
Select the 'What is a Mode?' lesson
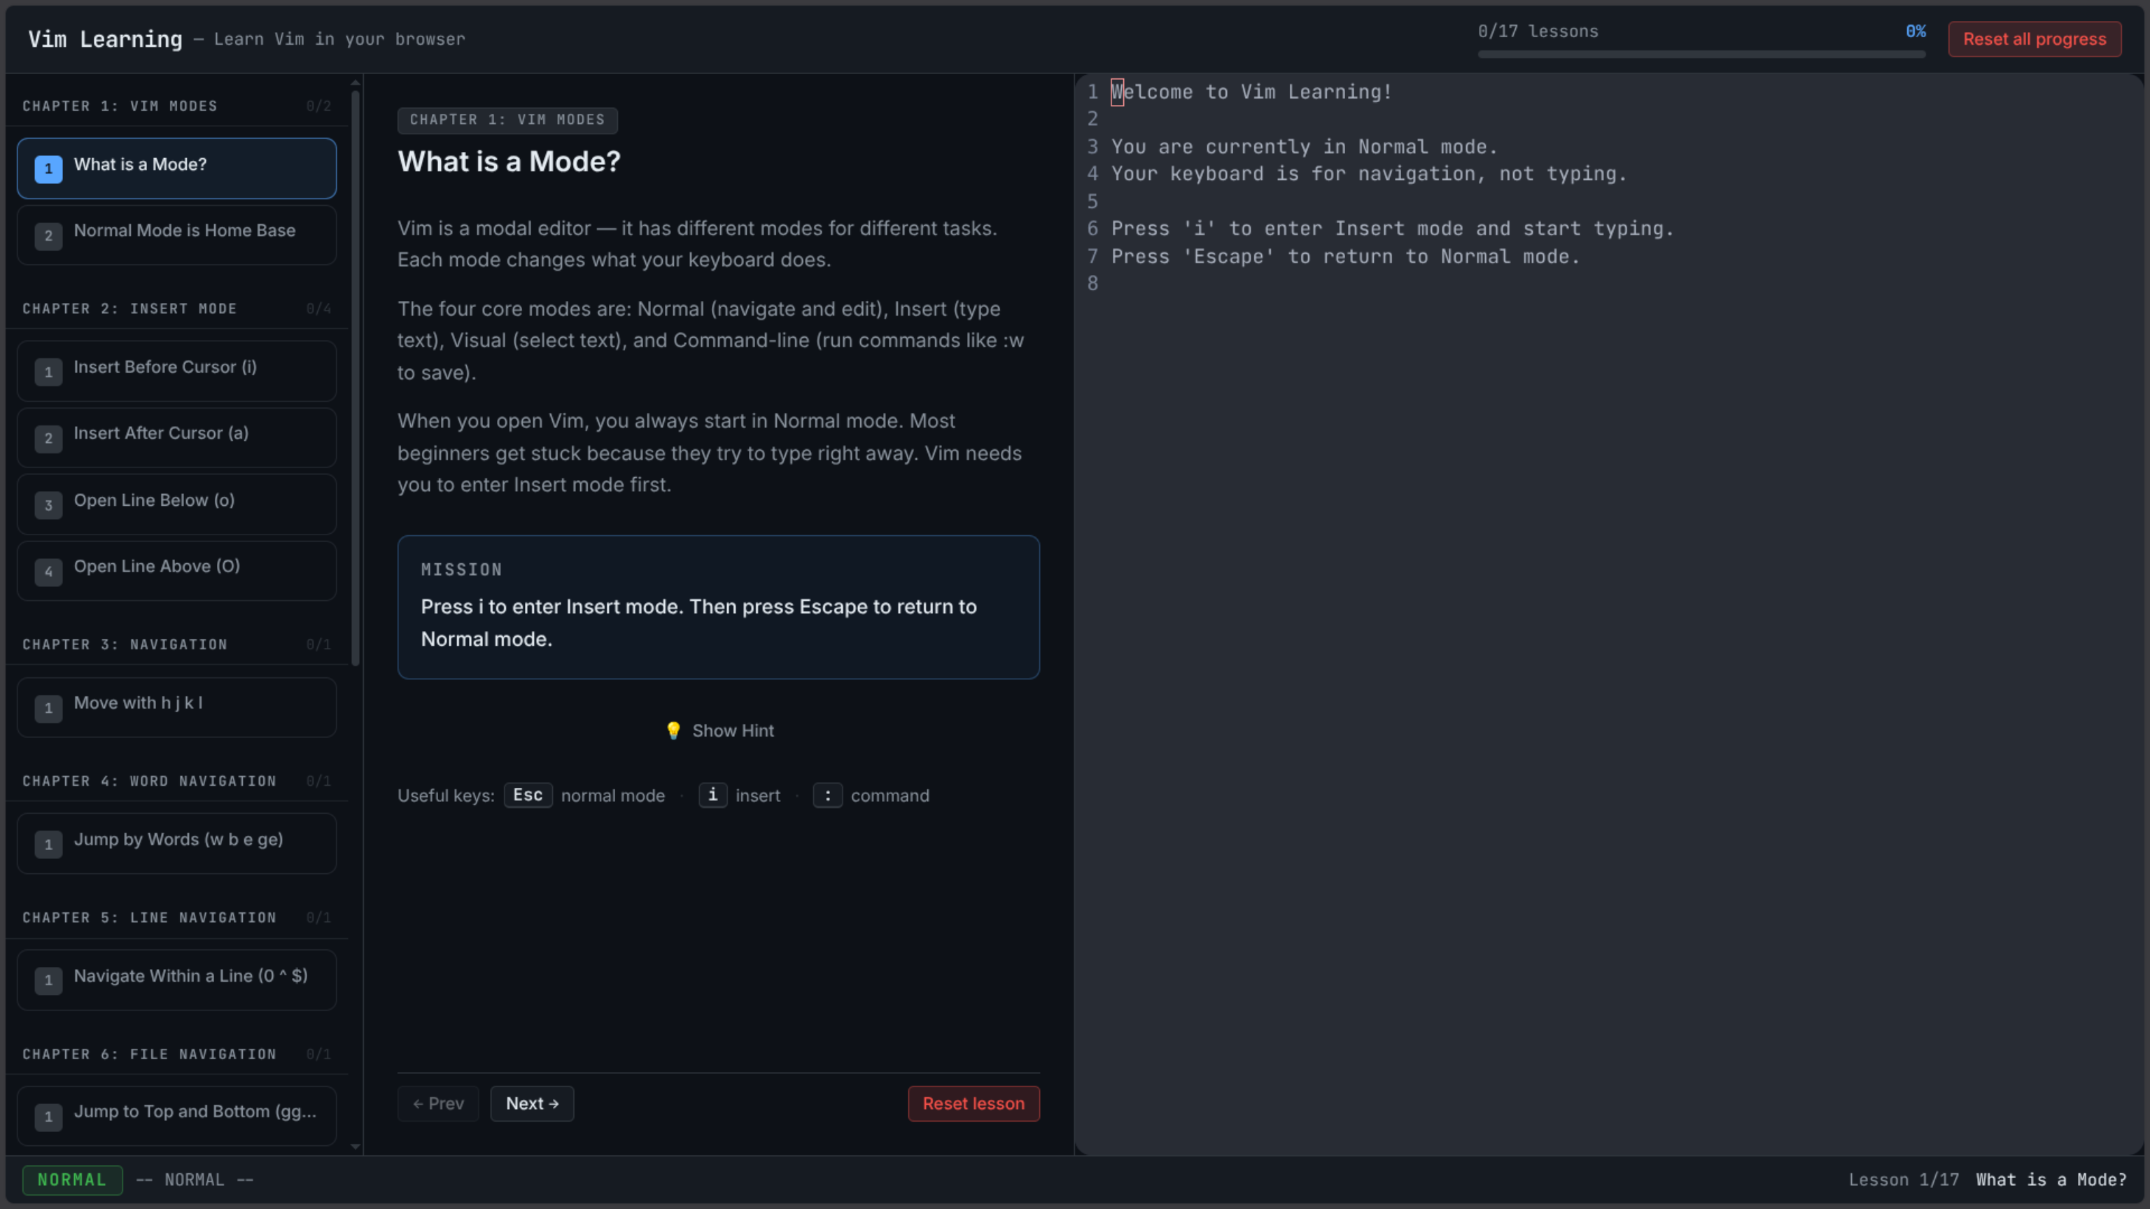[x=176, y=168]
